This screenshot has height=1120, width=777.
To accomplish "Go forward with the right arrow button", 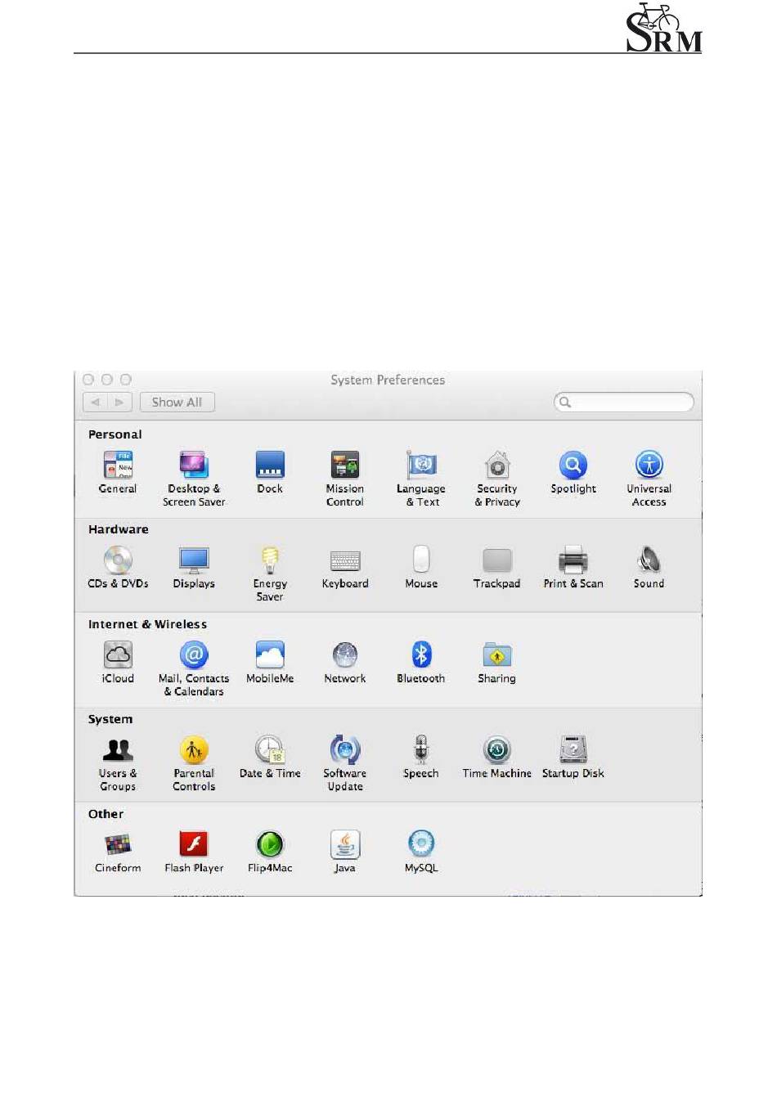I will 119,403.
